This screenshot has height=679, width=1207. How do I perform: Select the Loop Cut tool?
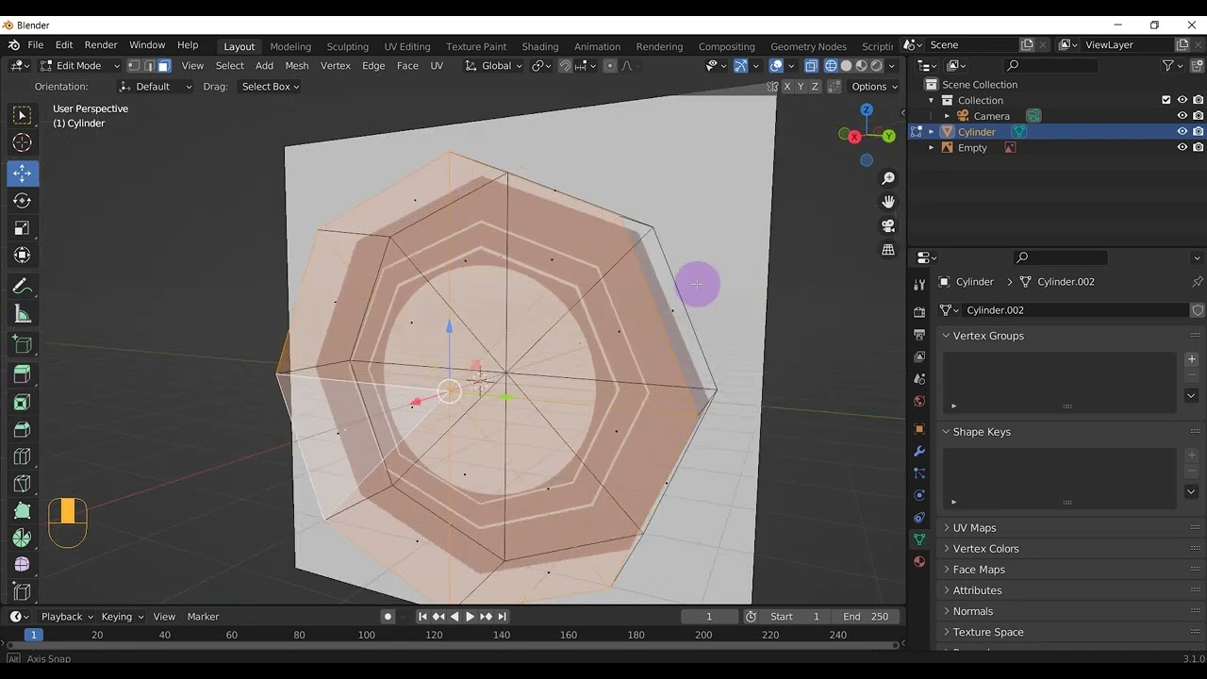point(22,457)
